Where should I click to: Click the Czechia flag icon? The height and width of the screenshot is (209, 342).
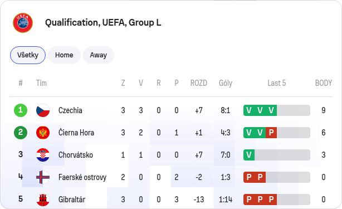click(x=43, y=110)
